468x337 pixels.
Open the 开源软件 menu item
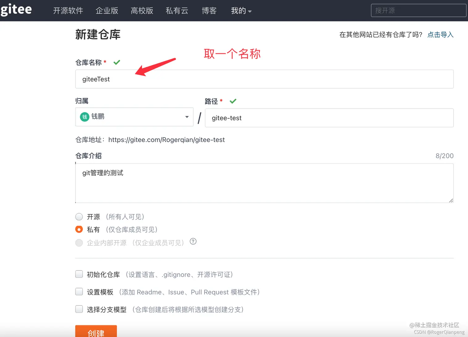[68, 11]
